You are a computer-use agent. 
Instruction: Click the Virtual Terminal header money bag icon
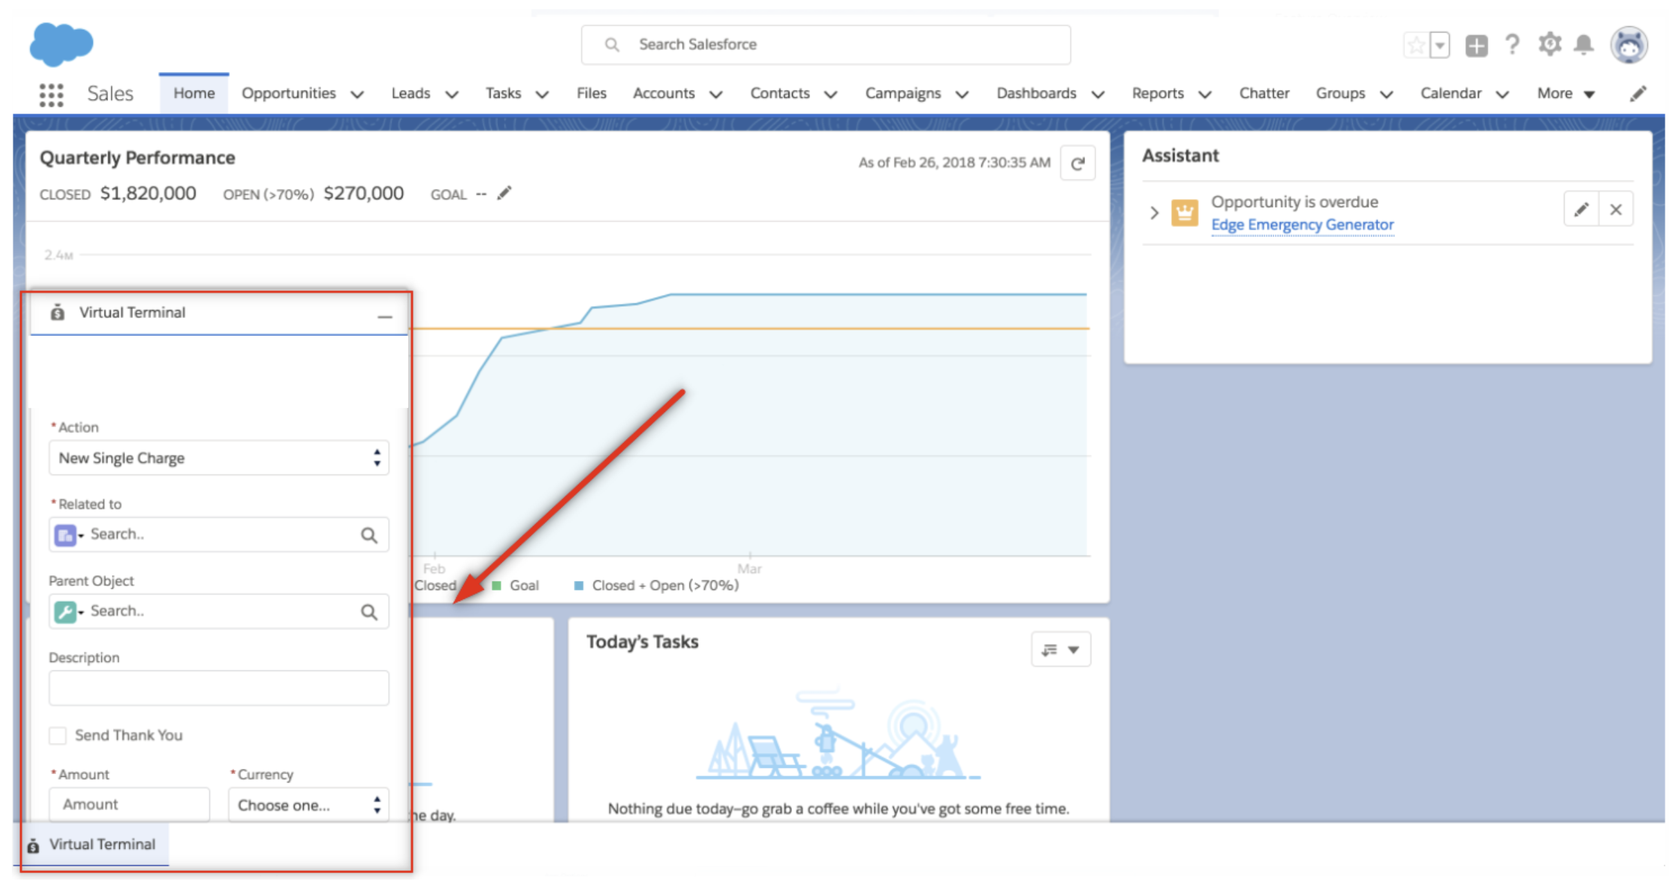pos(58,312)
